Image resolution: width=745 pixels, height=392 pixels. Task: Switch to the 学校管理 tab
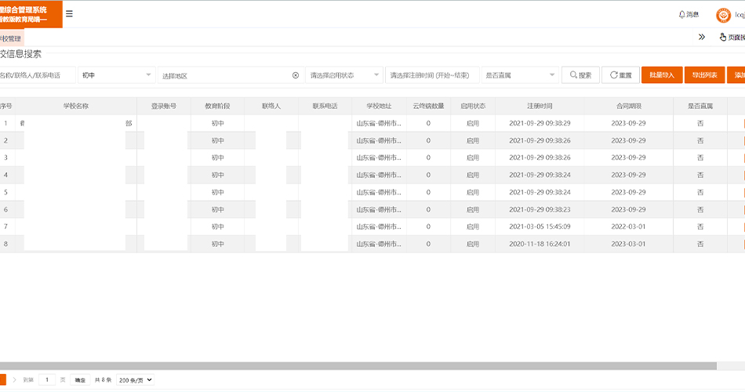[11, 38]
